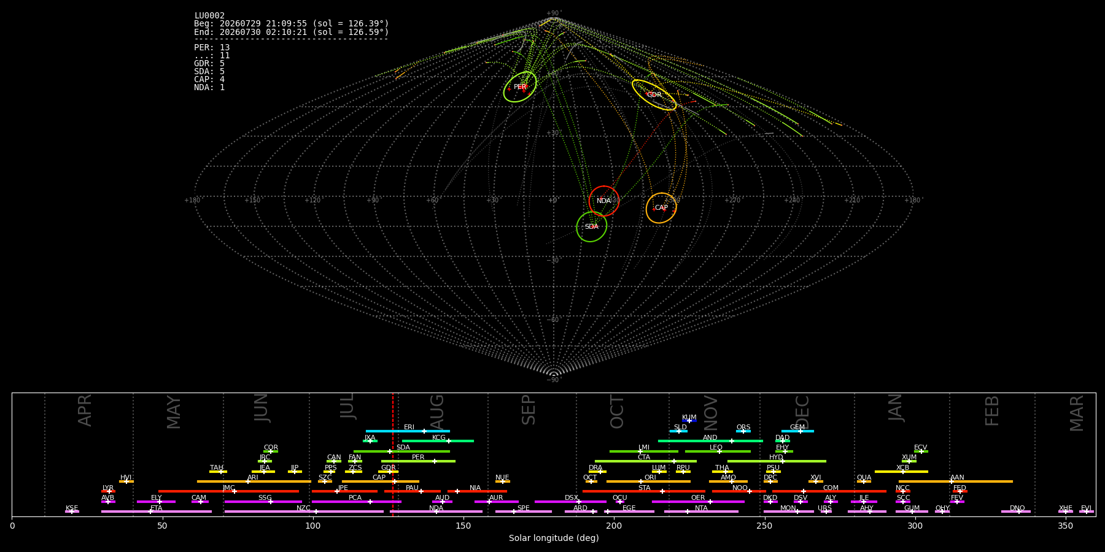Screen dimensions: 1105x552
Task: Select the red JMC shower bar in timeline
Action: (228, 491)
